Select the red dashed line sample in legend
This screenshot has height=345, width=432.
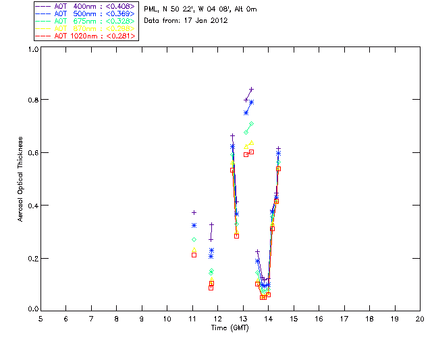click(x=43, y=36)
